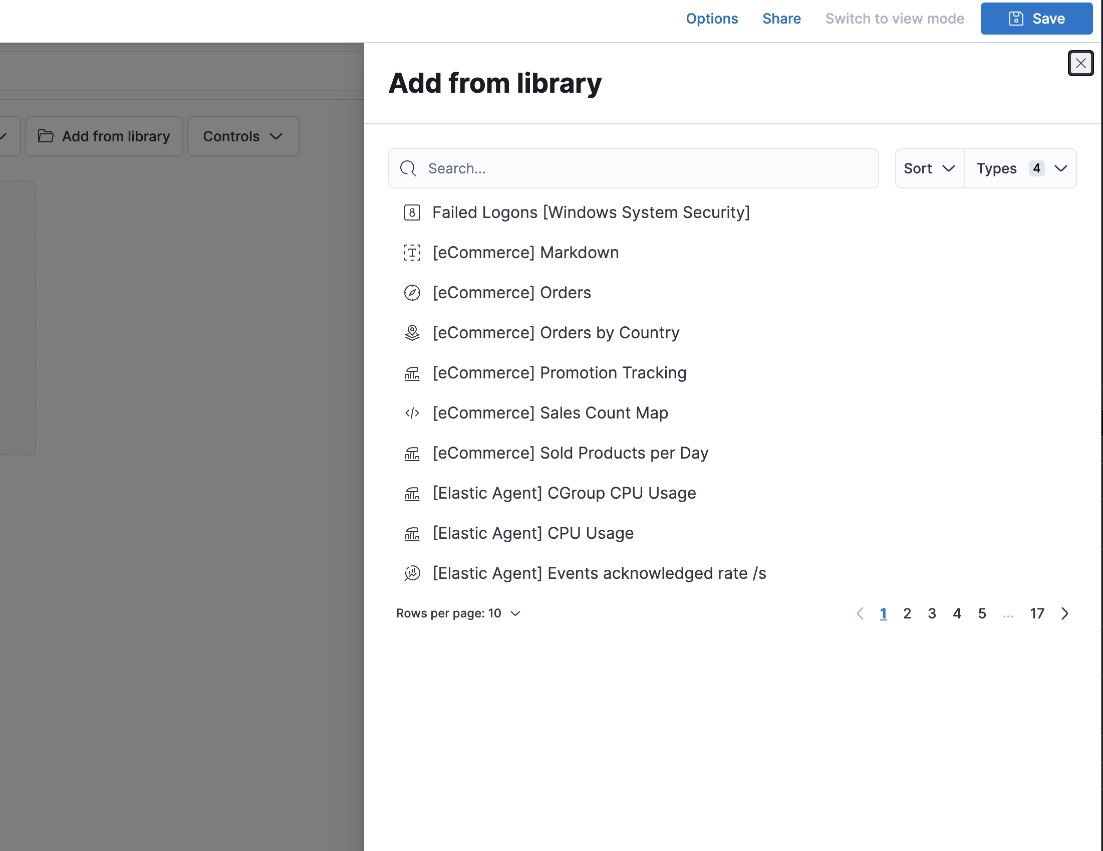This screenshot has height=851, width=1103.
Task: Click the compass icon beside [eCommerce] Orders
Action: (x=412, y=292)
